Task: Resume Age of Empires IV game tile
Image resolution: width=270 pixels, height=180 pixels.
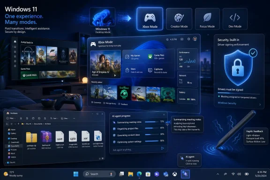Action: (x=105, y=64)
